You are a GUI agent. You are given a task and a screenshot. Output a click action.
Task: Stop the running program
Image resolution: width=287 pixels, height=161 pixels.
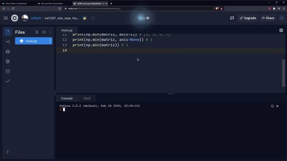point(143,18)
